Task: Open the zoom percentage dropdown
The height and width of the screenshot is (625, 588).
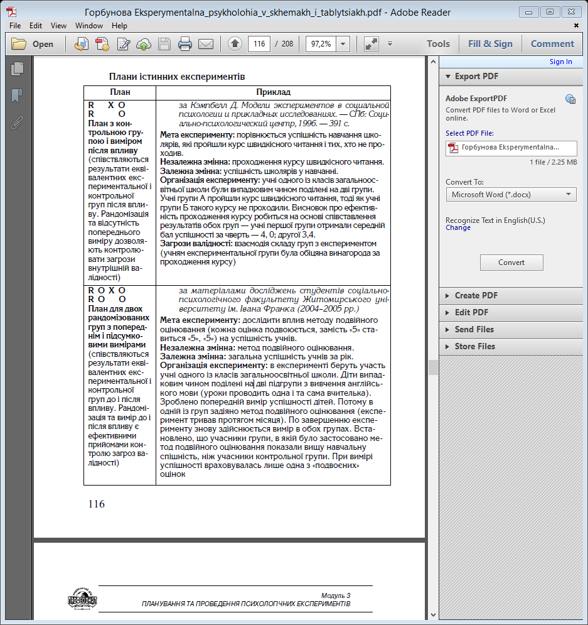Action: tap(343, 44)
